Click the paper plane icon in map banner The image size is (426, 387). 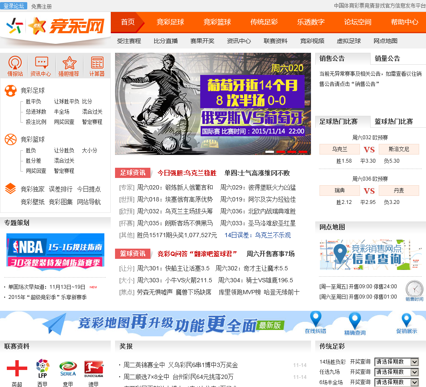pos(55,324)
